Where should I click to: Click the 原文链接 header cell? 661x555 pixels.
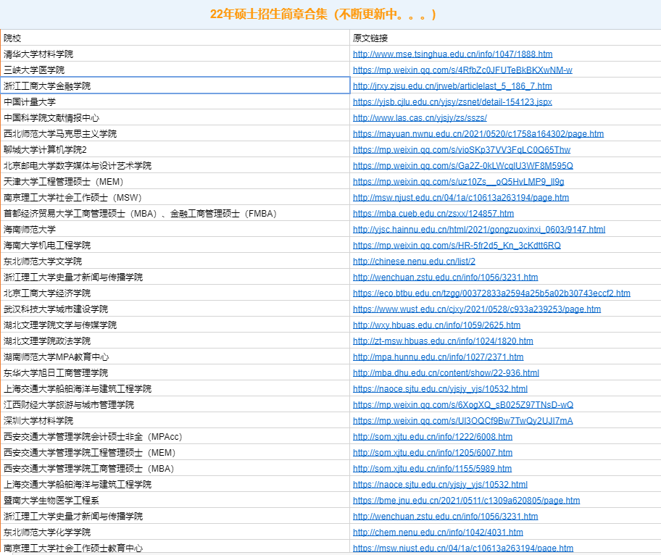pos(504,38)
